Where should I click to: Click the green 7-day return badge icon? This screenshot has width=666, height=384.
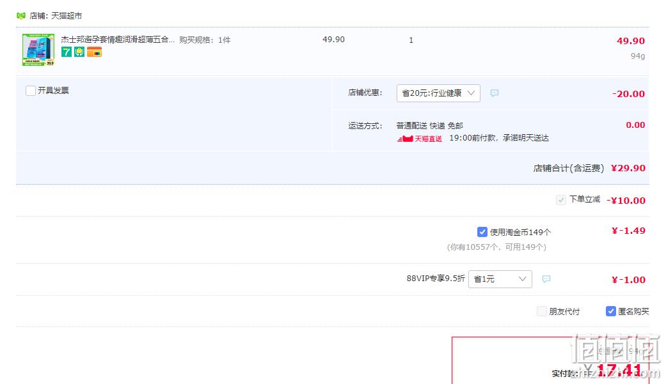point(67,52)
